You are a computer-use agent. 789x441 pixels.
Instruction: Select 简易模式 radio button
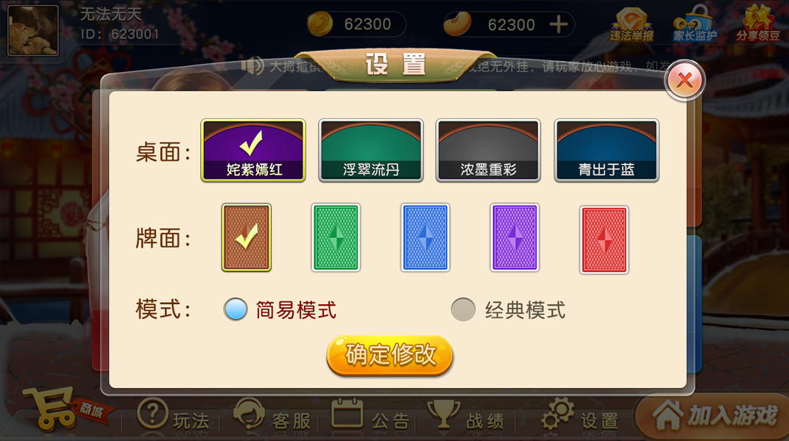pos(235,309)
